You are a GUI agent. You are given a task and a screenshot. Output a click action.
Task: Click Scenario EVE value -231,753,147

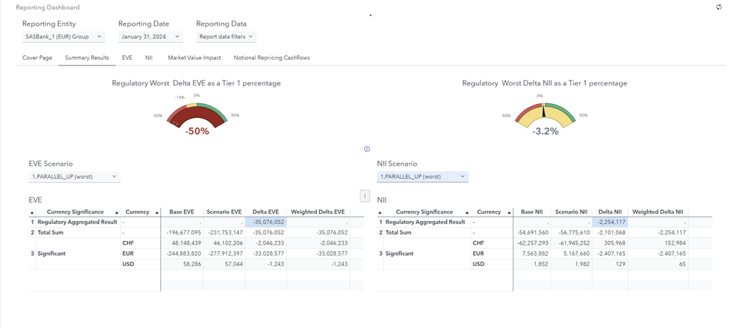tap(225, 232)
